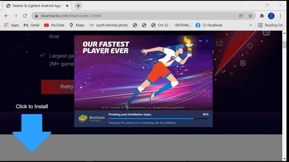Click the browser forward arrow
Image resolution: width=289 pixels, height=162 pixels.
pyautogui.click(x=16, y=16)
